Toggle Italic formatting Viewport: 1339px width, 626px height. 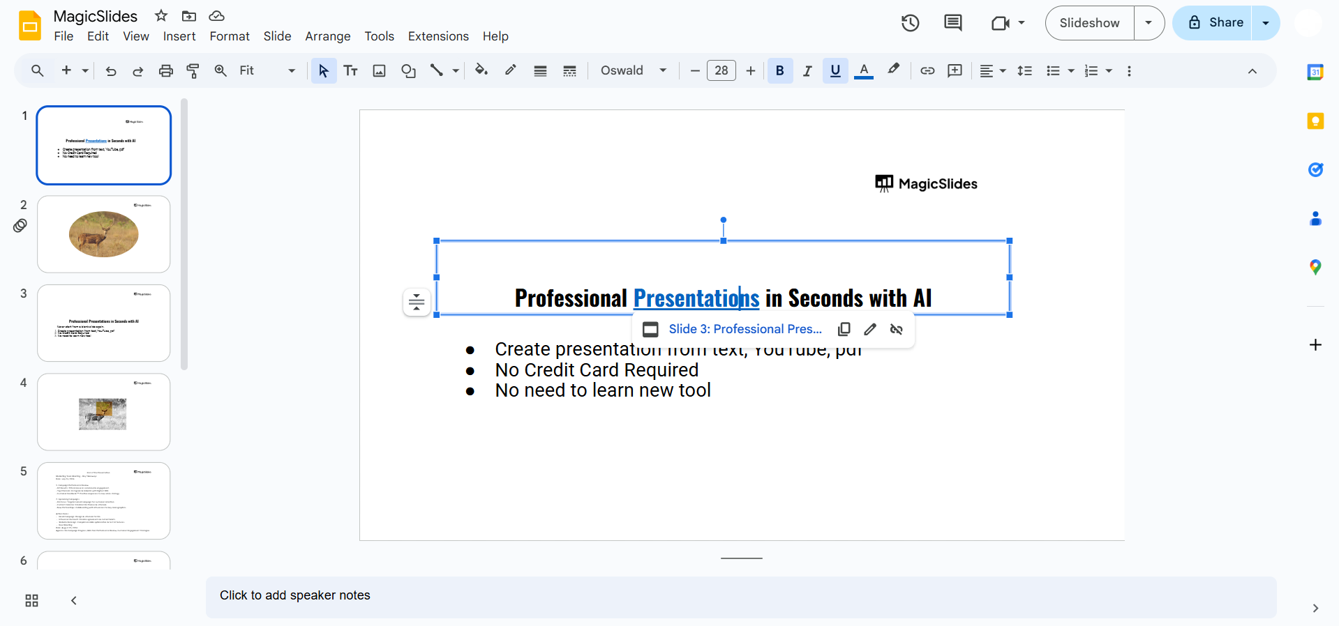click(807, 70)
